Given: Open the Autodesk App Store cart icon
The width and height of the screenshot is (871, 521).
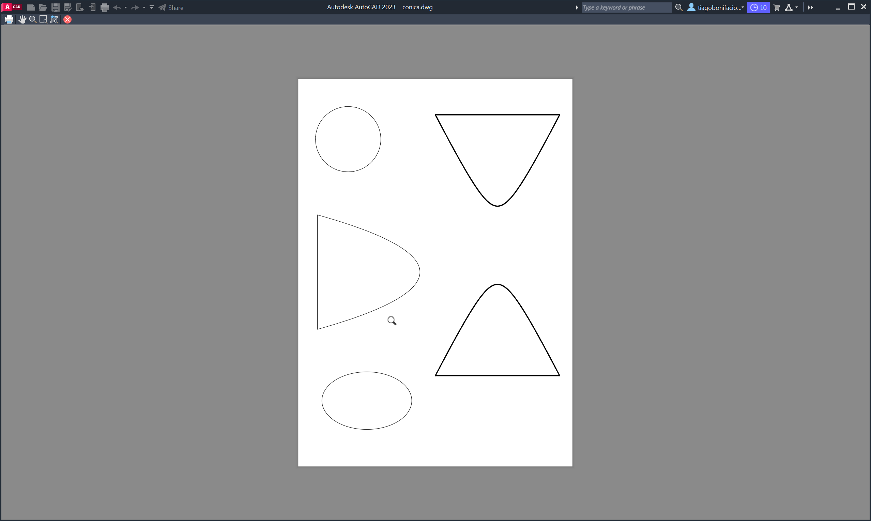Looking at the screenshot, I should point(777,8).
